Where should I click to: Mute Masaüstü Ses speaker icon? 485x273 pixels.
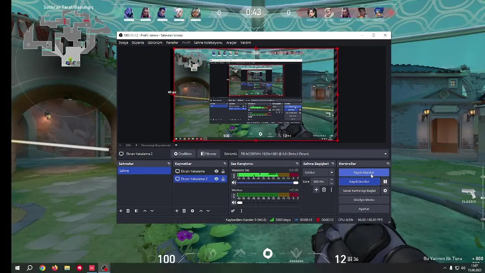(x=234, y=183)
